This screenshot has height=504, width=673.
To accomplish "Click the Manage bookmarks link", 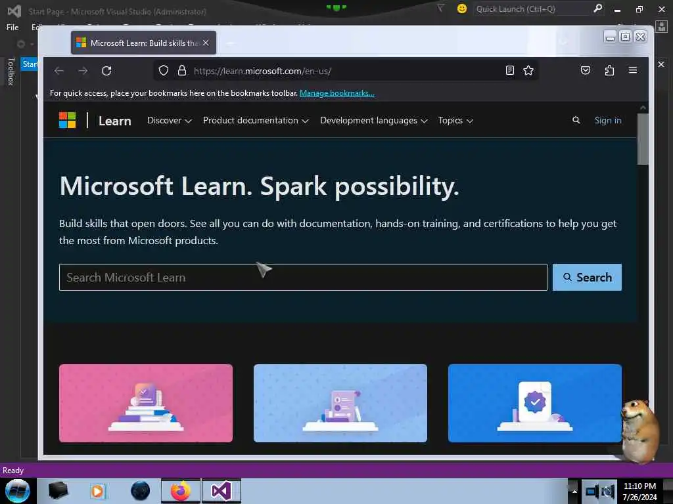I will coord(337,93).
